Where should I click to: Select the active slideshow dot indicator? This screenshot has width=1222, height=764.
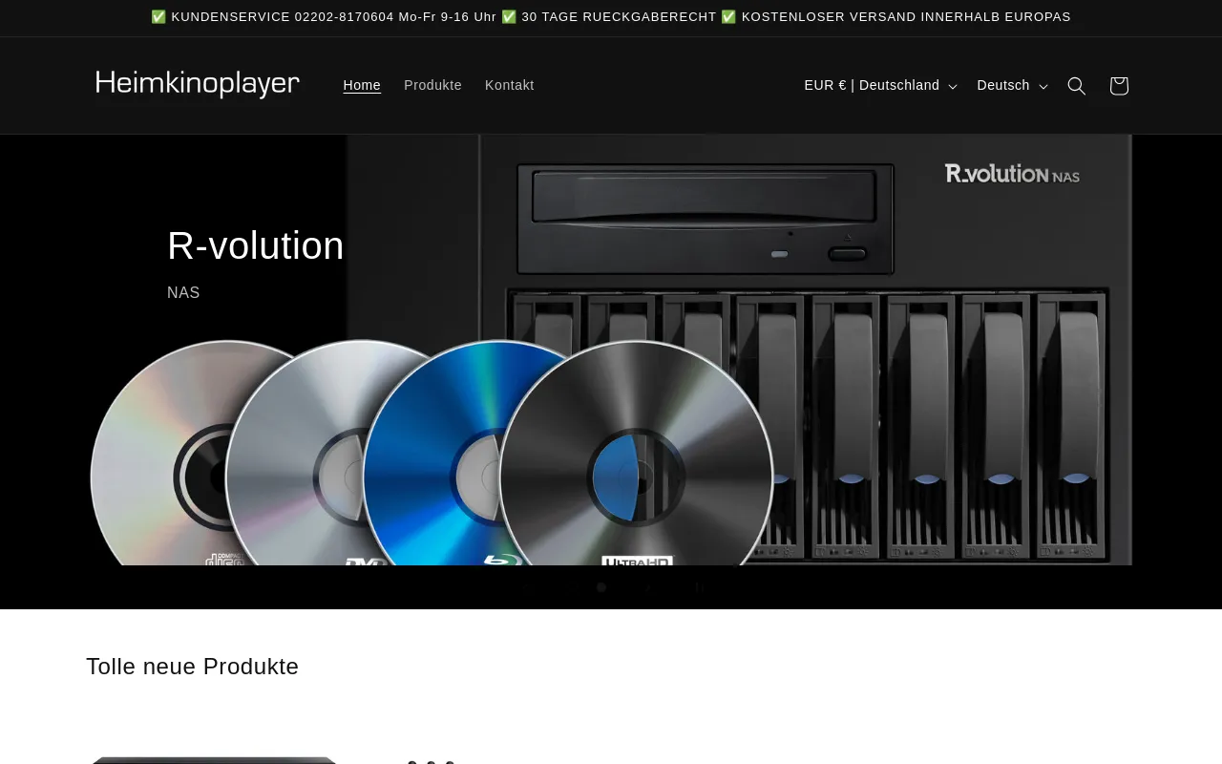(x=601, y=587)
